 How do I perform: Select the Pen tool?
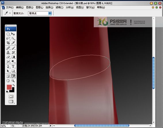(x=8, y=67)
